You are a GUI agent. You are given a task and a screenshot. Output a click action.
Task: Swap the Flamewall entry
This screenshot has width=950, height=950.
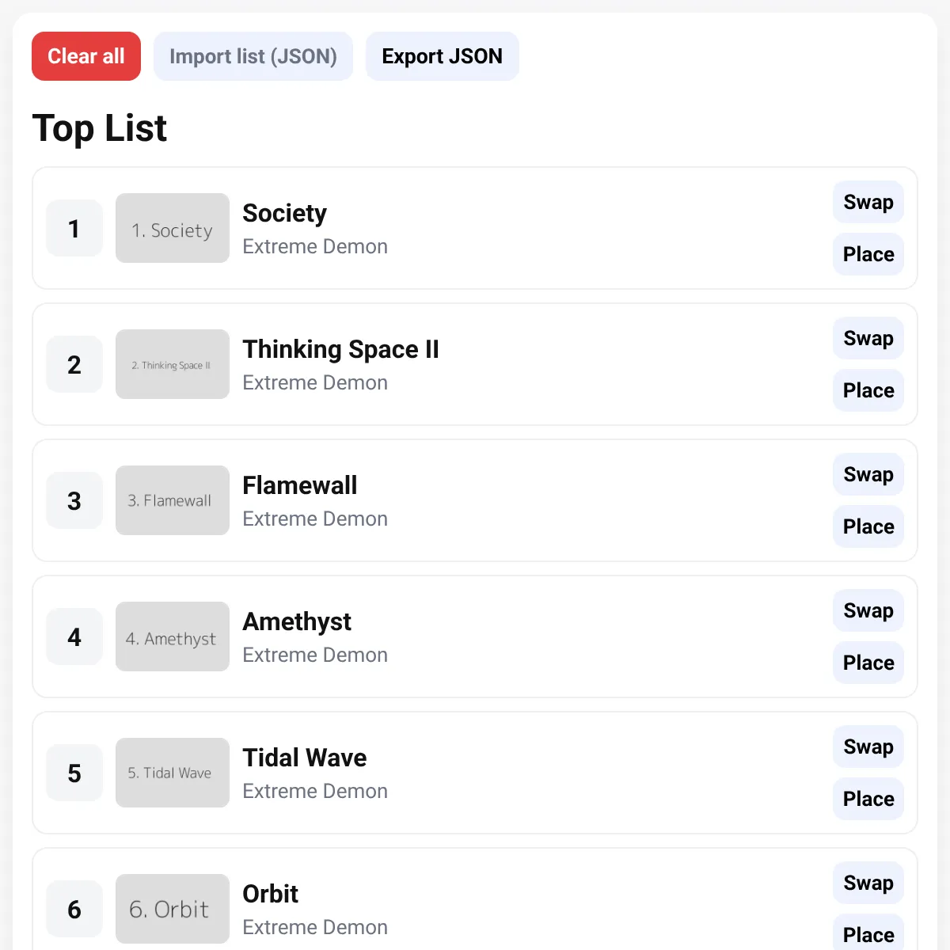click(x=868, y=474)
